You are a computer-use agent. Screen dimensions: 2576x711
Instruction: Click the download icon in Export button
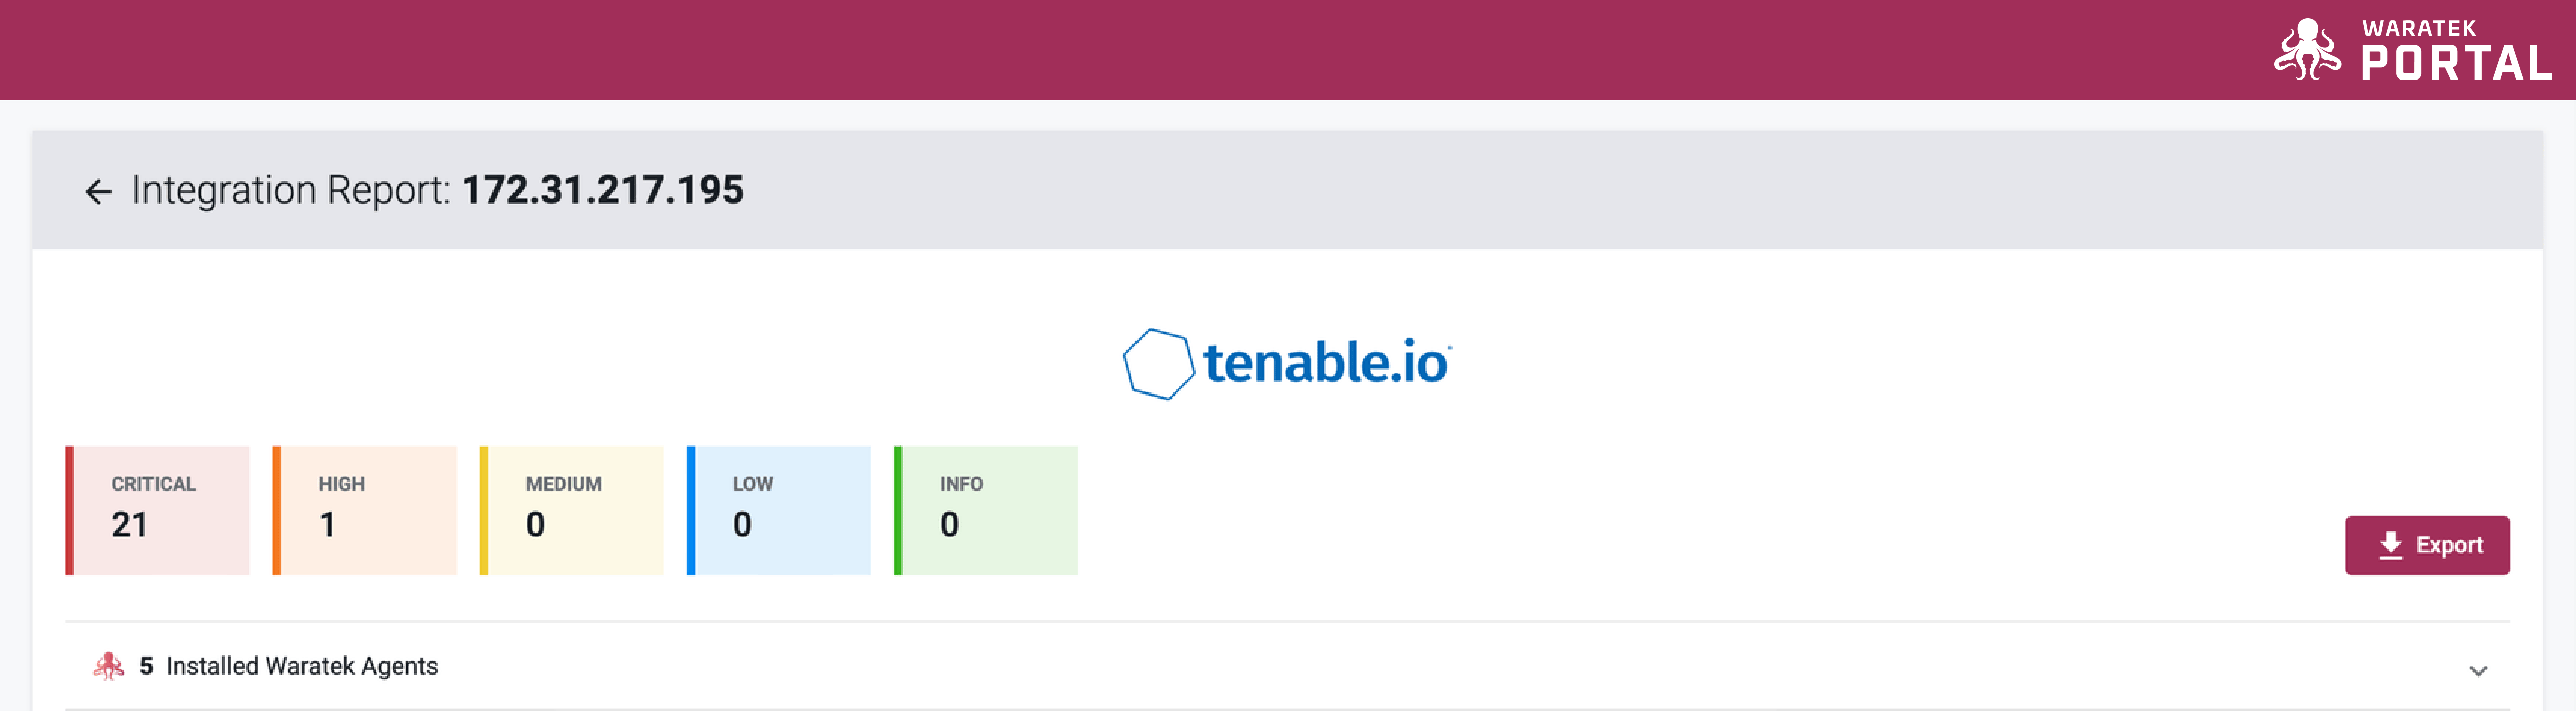pyautogui.click(x=2390, y=545)
